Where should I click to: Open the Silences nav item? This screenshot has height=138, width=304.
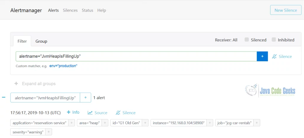pos(70,10)
